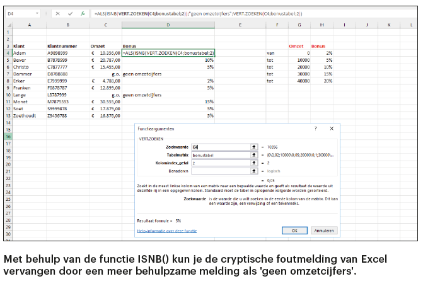
Task: Click the Tabelmatrix range selector icon
Action: [253, 154]
